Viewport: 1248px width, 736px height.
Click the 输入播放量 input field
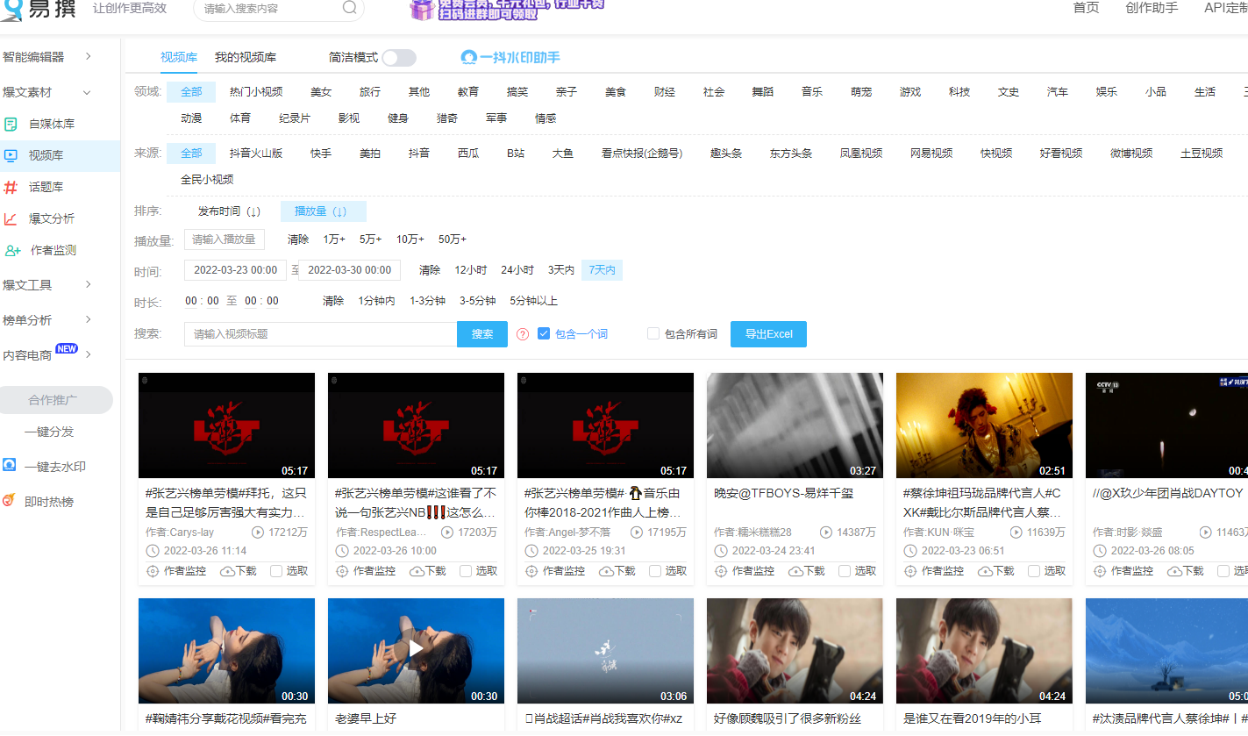[x=225, y=239]
